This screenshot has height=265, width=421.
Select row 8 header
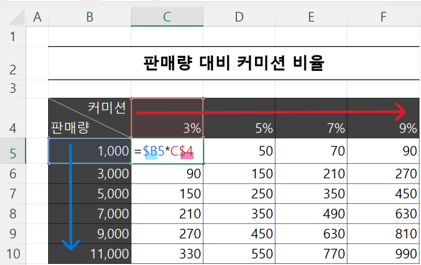(x=12, y=213)
